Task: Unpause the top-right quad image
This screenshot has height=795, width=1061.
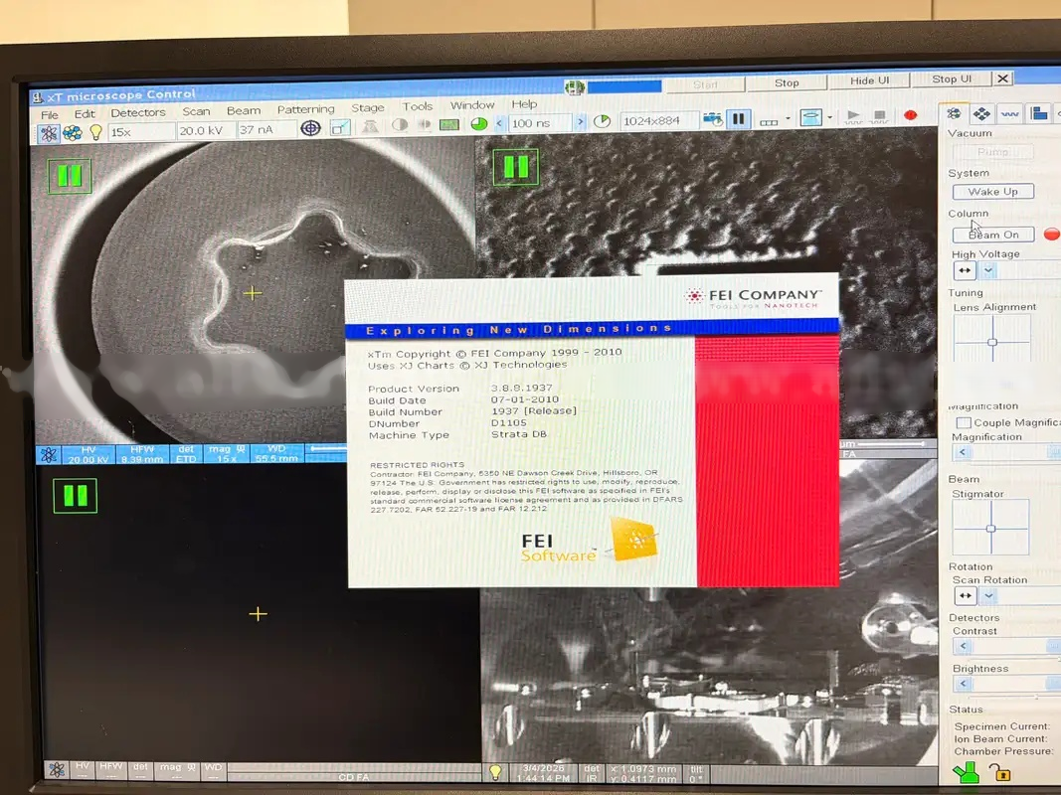Action: (x=516, y=167)
